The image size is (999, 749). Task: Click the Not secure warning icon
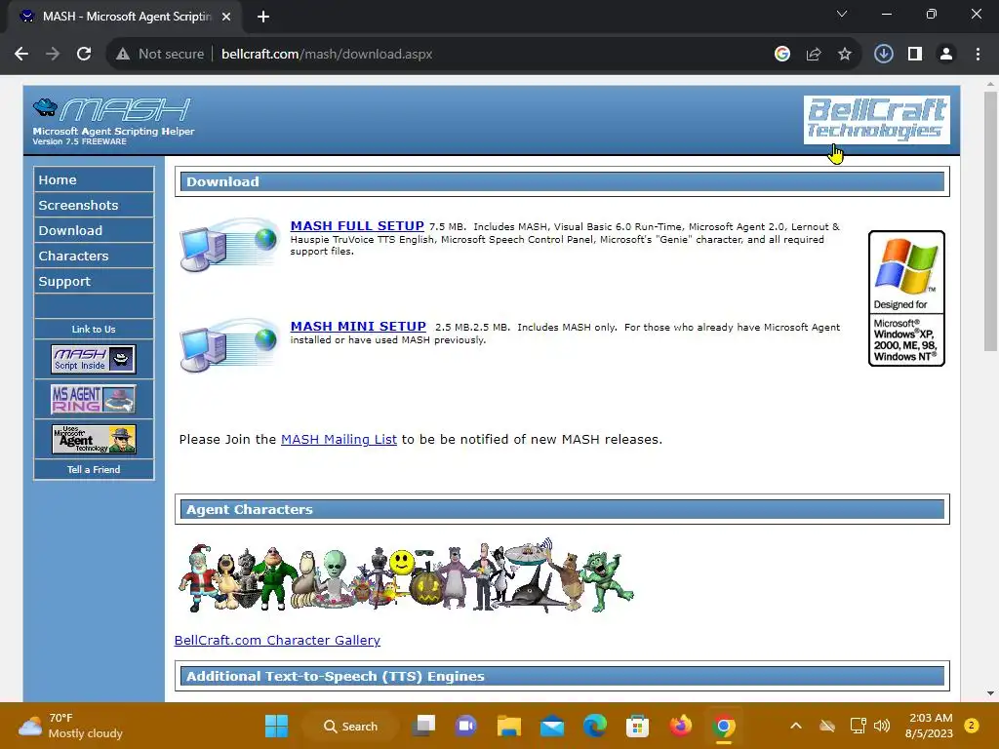(123, 55)
